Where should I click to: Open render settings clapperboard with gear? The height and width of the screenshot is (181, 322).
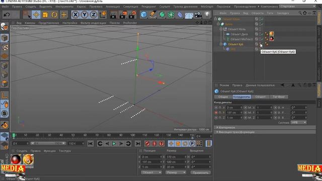point(132,15)
